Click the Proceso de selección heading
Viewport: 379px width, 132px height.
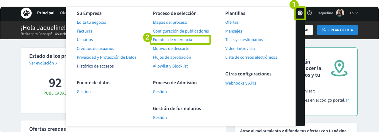(175, 13)
